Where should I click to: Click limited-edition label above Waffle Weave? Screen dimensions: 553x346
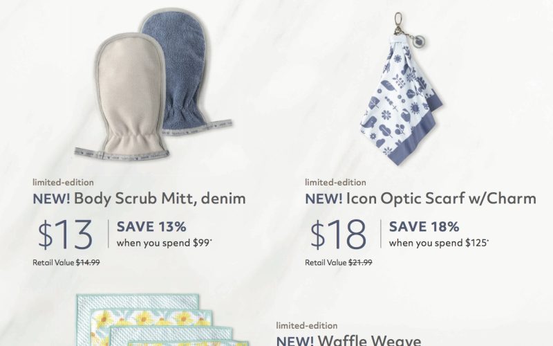(x=307, y=325)
